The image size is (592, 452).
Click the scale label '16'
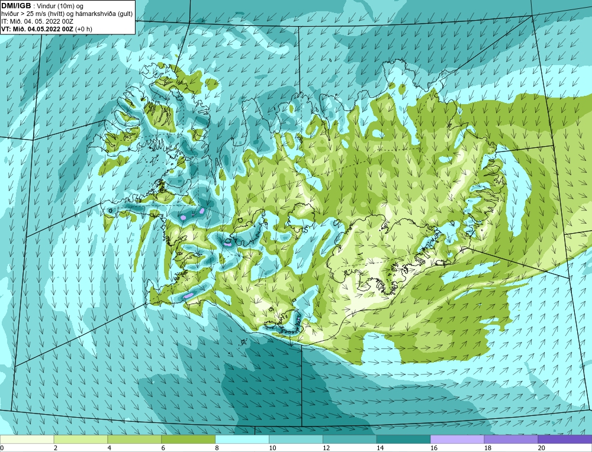(434, 448)
